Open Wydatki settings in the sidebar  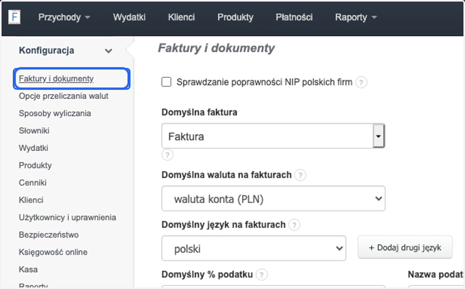(33, 148)
